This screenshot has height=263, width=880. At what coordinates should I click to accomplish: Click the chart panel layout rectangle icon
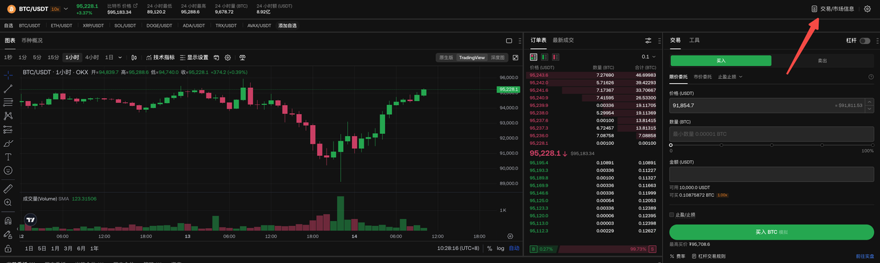[x=509, y=41]
